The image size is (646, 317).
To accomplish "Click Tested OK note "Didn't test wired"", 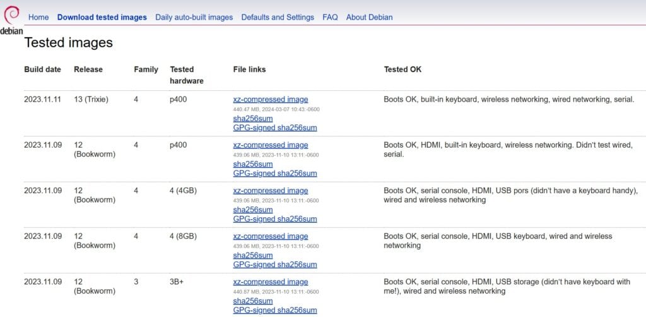I will pos(508,150).
